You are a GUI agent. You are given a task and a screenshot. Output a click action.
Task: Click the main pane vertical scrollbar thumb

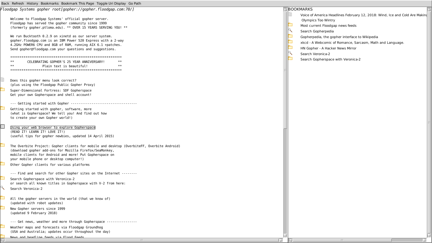285,70
